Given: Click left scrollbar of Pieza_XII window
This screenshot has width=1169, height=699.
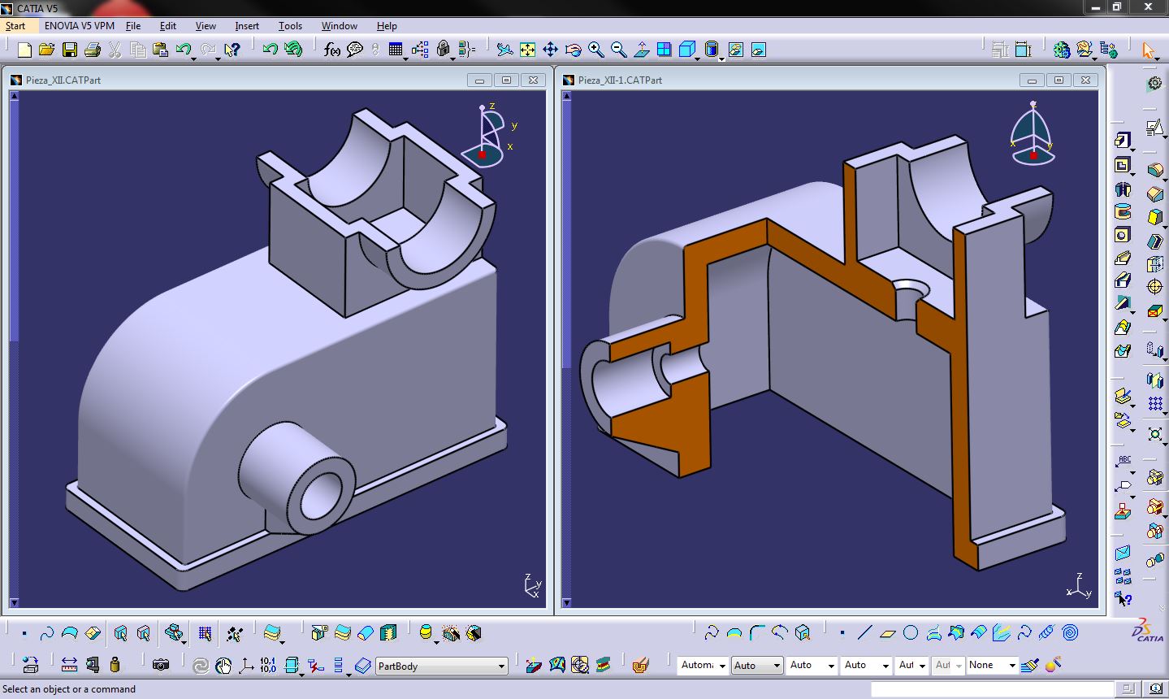Looking at the screenshot, I should point(14,349).
